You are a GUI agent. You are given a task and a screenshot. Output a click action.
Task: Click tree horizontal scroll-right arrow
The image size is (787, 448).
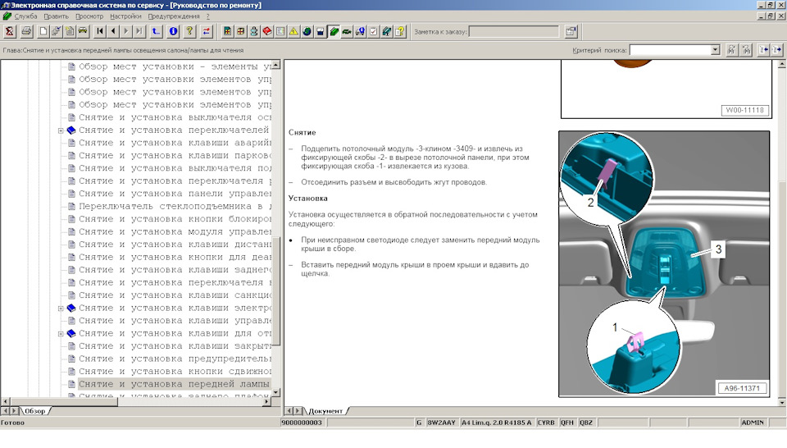[267, 401]
